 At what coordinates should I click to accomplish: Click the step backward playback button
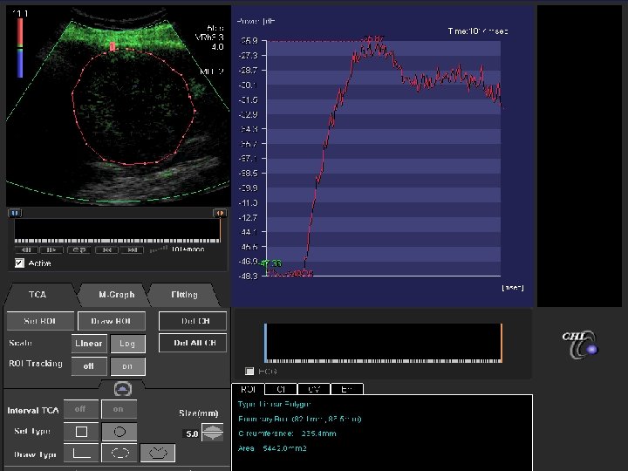pyautogui.click(x=27, y=249)
